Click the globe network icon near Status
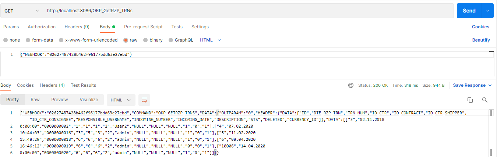Screen dimensions: 497x157 click(351, 85)
